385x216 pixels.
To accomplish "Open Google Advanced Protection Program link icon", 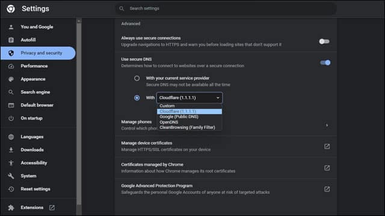I will [x=327, y=190].
